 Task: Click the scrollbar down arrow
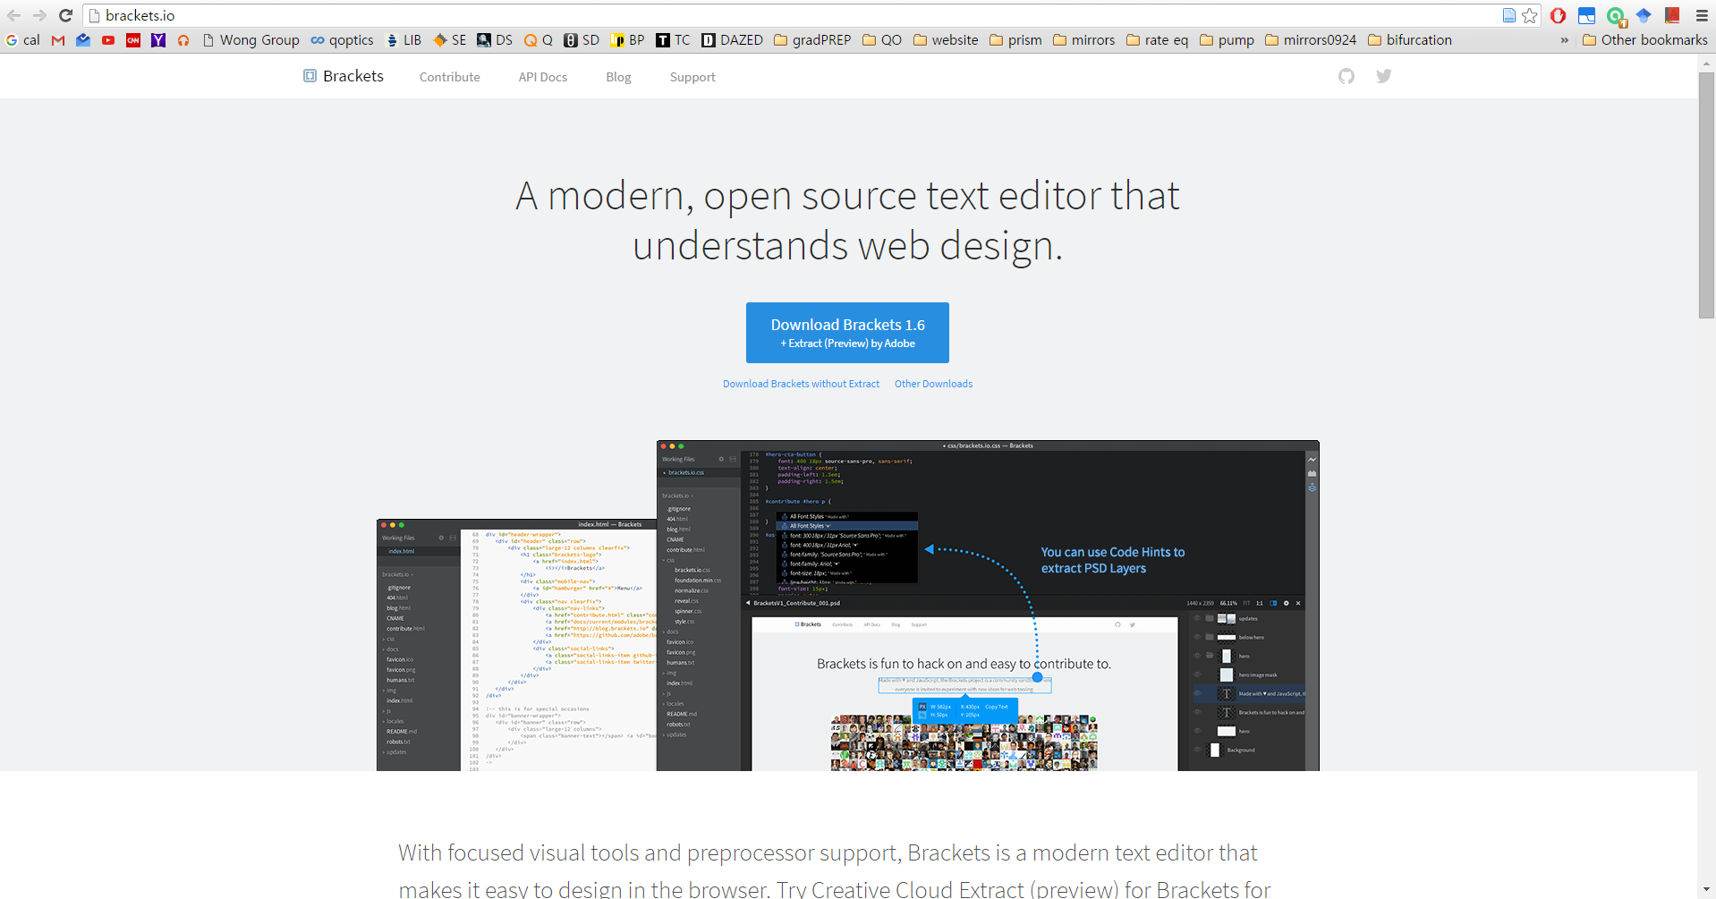1706,890
